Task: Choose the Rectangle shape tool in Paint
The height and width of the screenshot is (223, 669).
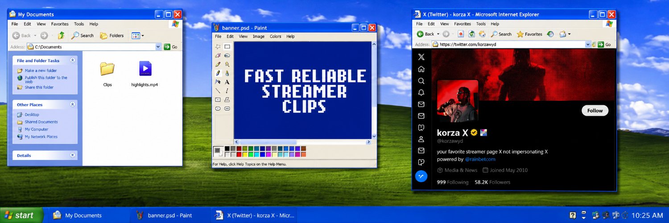Action: [x=218, y=99]
